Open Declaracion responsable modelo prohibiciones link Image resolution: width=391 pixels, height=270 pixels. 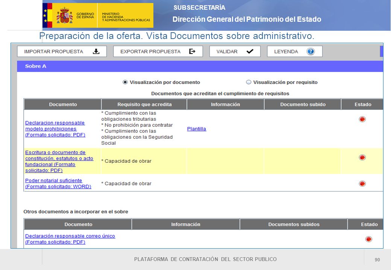coord(55,129)
